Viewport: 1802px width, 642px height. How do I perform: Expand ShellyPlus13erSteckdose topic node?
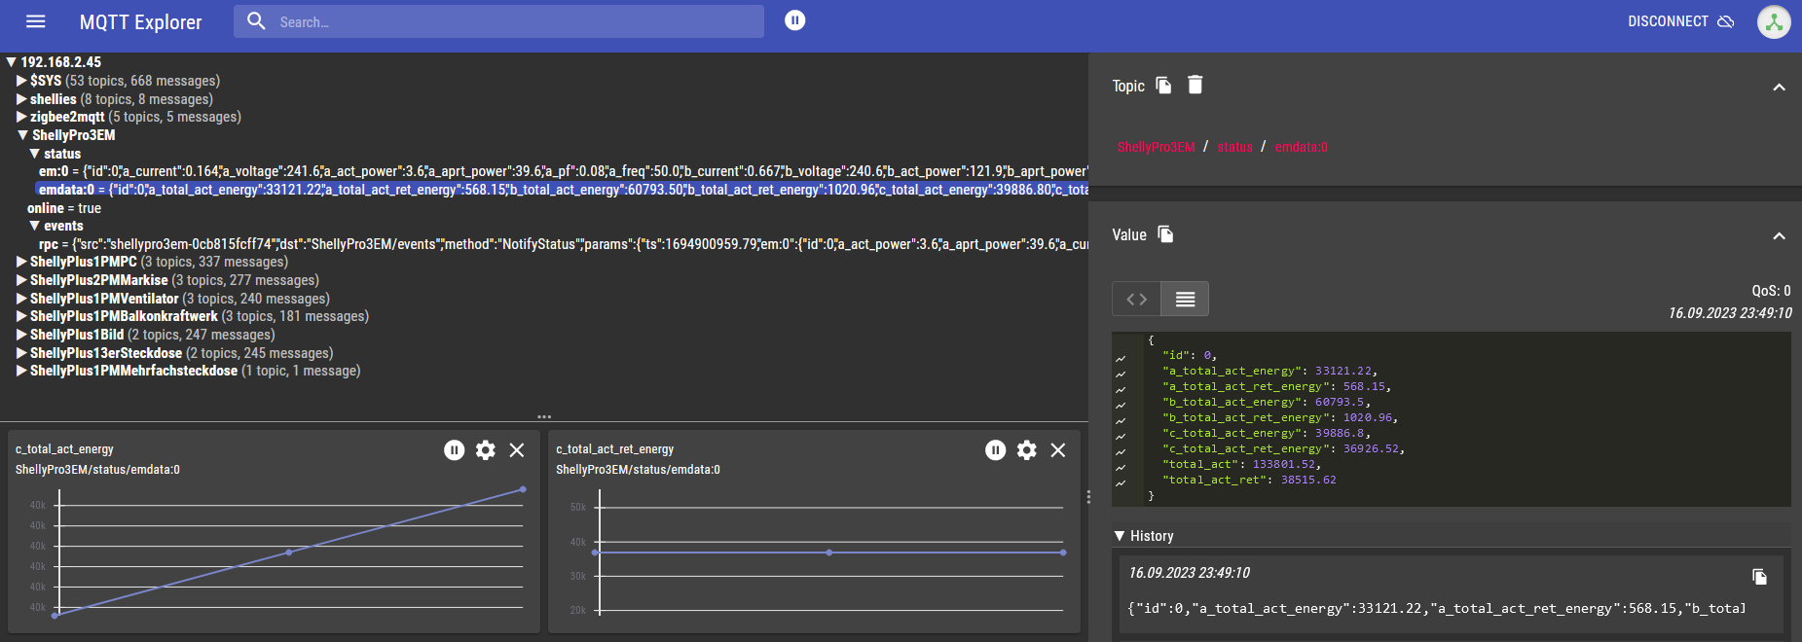[x=21, y=353]
